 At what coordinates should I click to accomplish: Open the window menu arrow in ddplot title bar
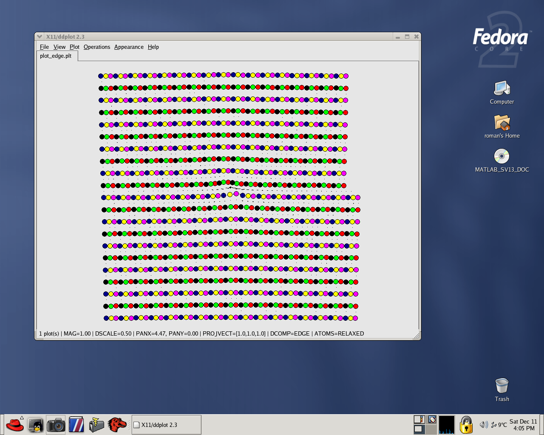[x=40, y=37]
